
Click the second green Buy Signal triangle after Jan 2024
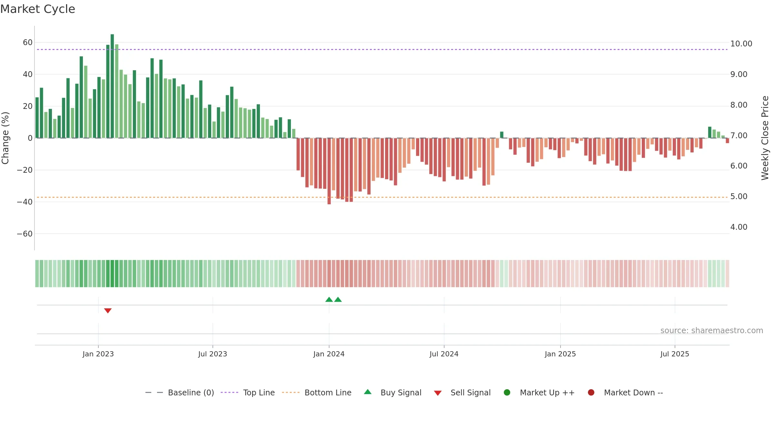click(338, 299)
